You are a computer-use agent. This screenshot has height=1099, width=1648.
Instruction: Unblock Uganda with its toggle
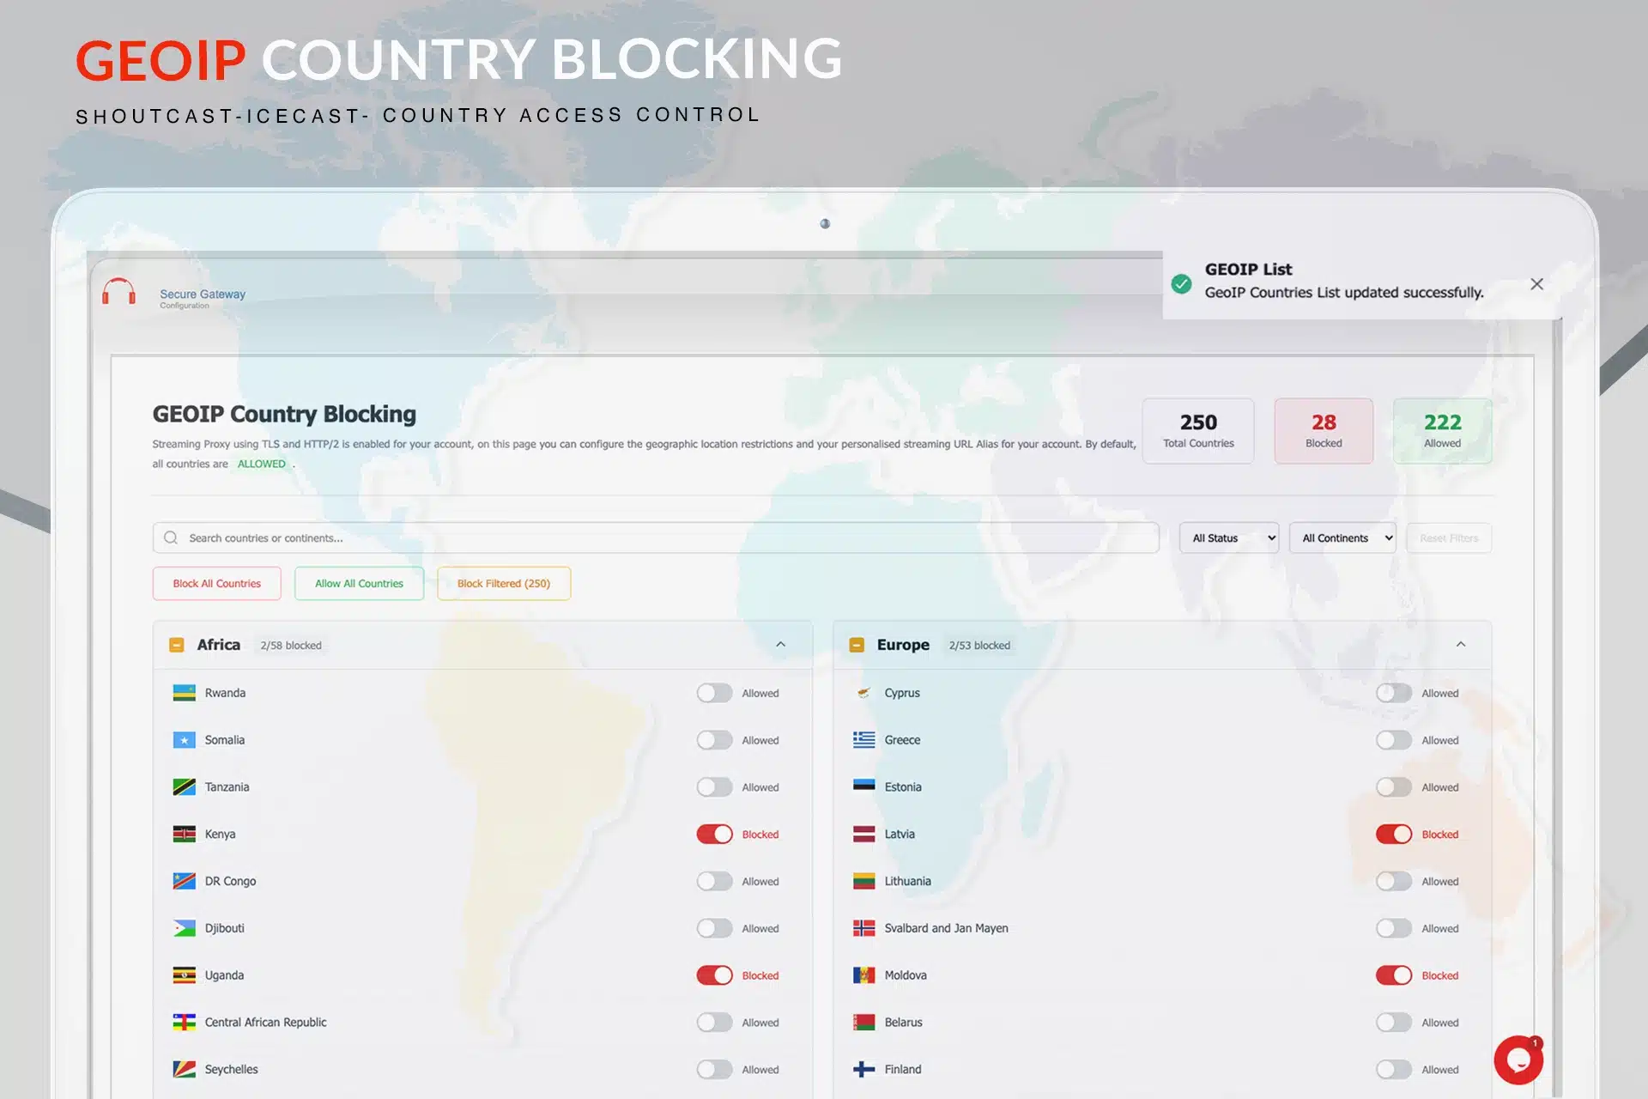[714, 975]
